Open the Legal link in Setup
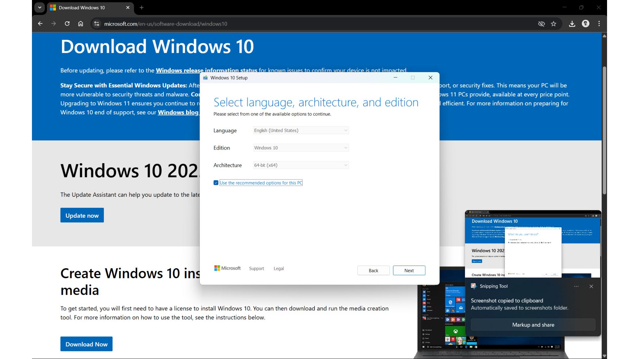This screenshot has height=359, width=639. [x=279, y=269]
